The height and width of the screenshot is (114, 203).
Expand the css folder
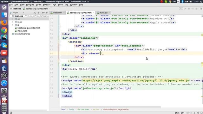pyautogui.click(x=13, y=19)
